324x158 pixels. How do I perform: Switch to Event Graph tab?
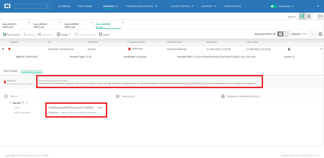coord(10,71)
